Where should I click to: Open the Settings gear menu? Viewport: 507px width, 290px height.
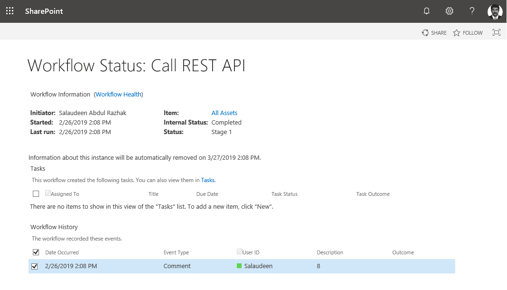point(449,10)
